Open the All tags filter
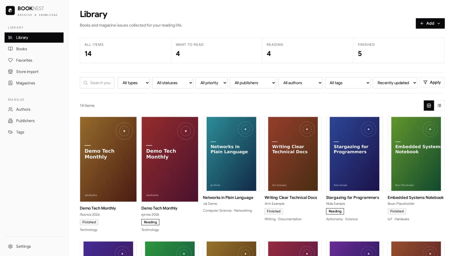Screen dimensions: 456x256 click(x=348, y=83)
